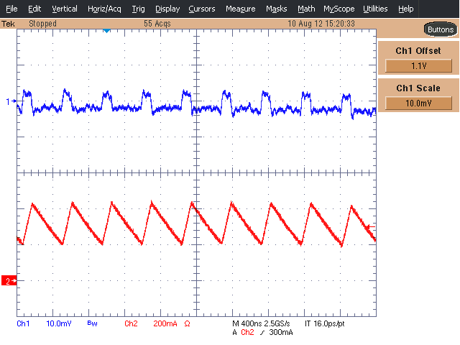
Task: Click the 200mA Ch2 scale readout
Action: pyautogui.click(x=165, y=323)
